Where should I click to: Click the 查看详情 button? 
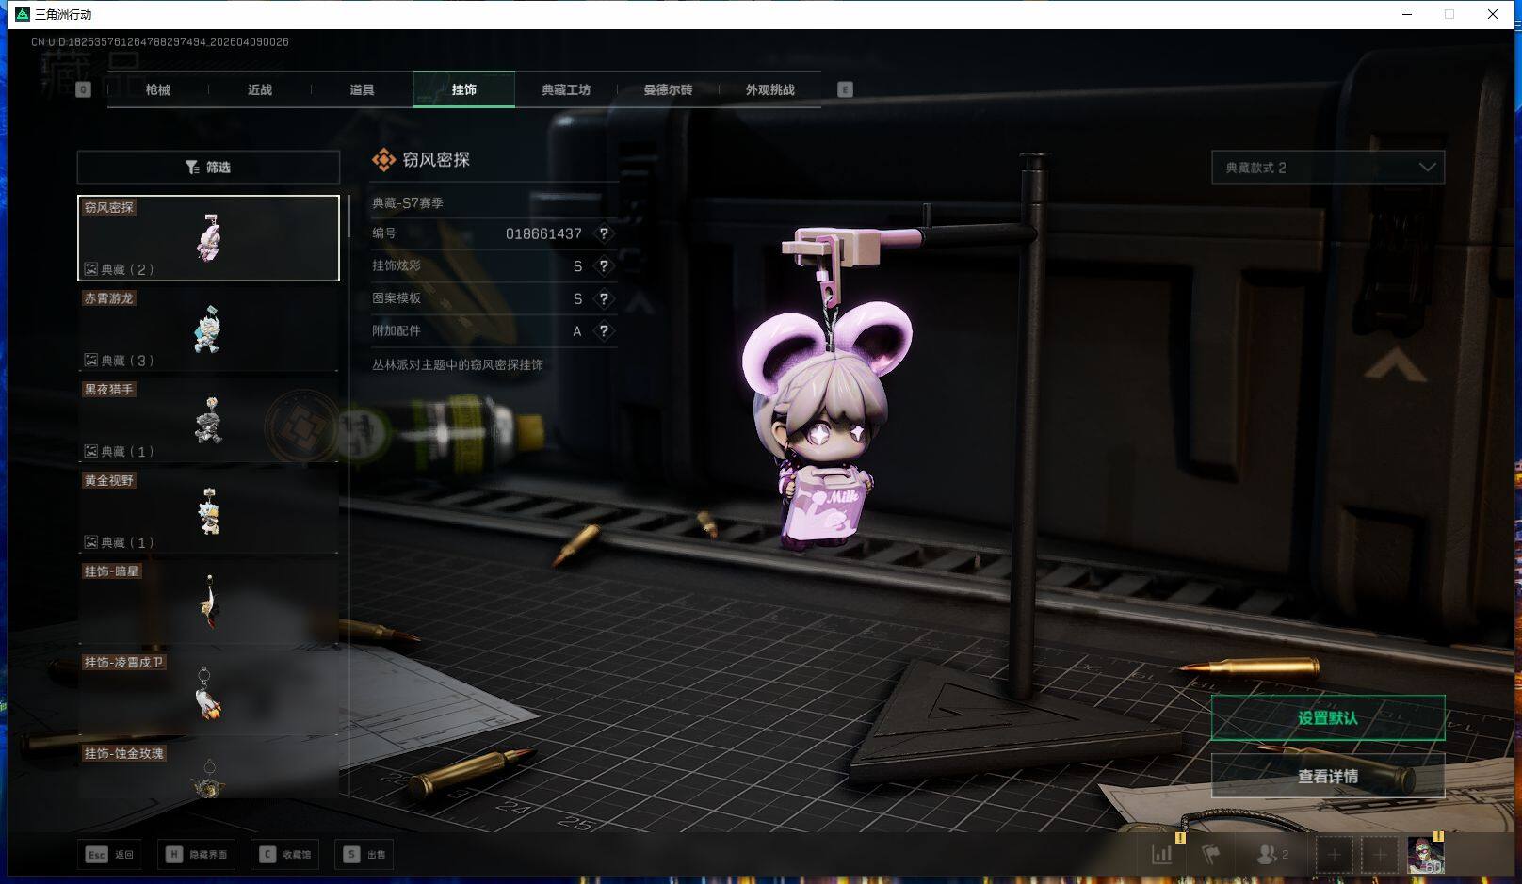point(1328,777)
